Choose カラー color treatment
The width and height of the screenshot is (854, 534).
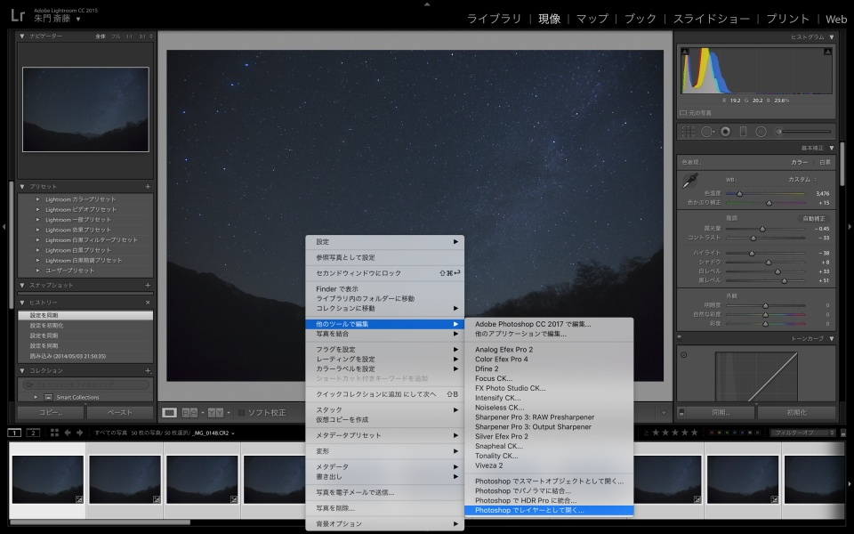click(799, 162)
